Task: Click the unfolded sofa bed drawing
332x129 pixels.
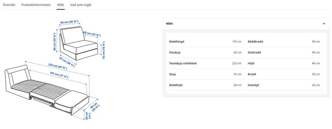Action: click(51, 90)
